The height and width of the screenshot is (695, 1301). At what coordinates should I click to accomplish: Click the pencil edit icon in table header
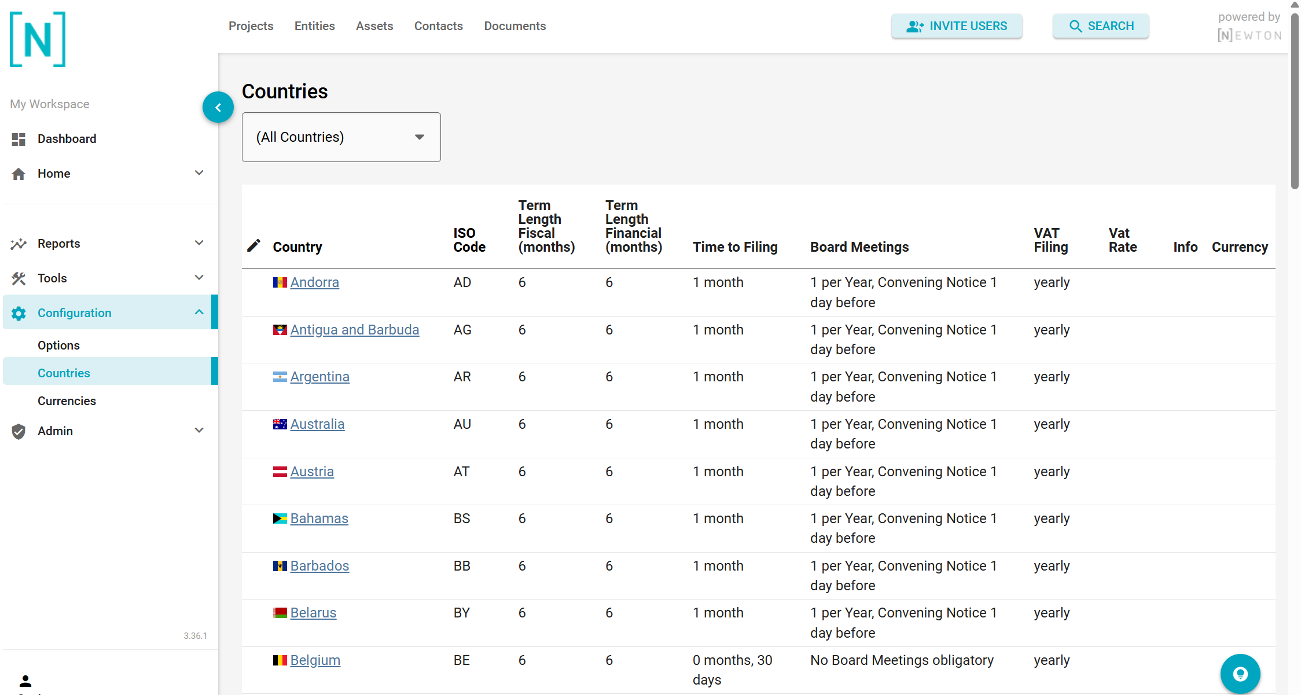(253, 246)
